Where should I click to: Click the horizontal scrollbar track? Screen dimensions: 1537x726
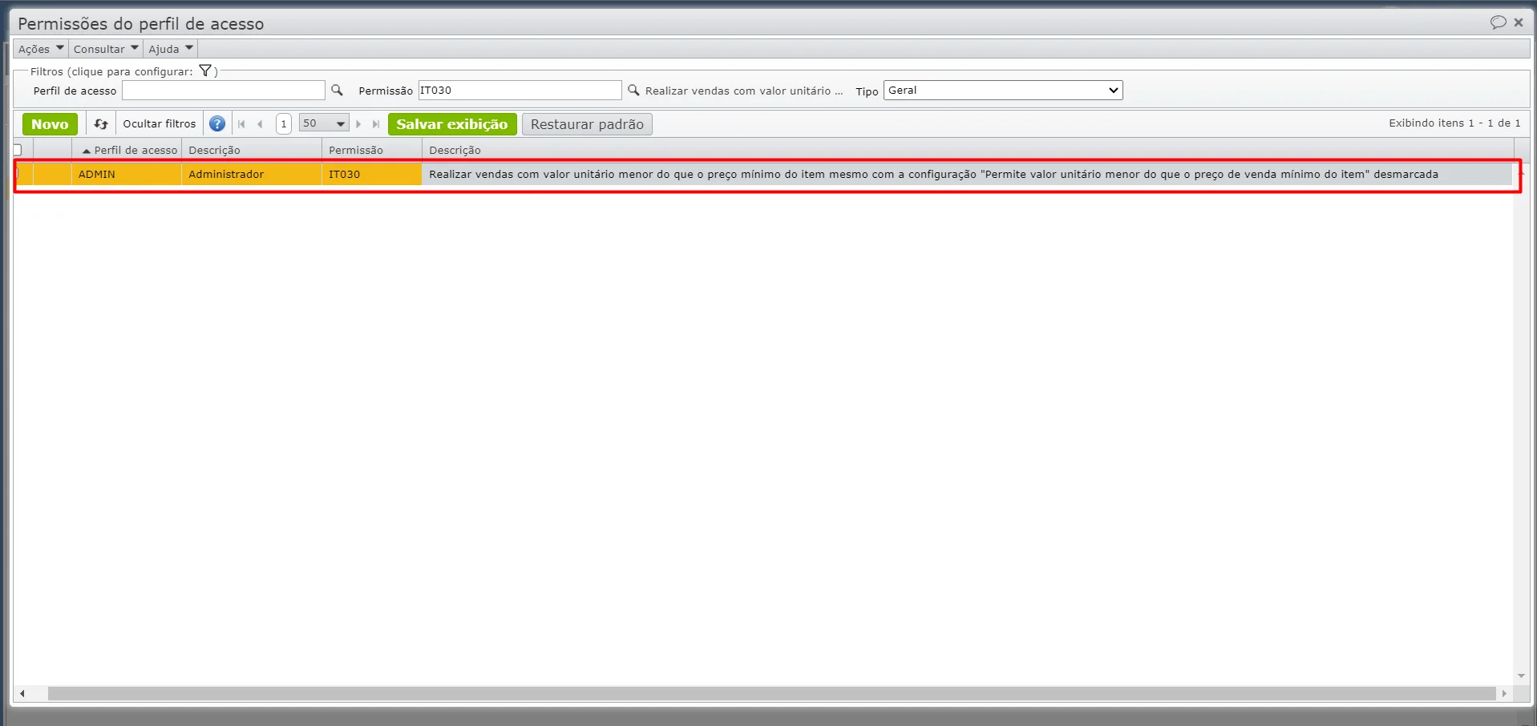click(x=771, y=694)
